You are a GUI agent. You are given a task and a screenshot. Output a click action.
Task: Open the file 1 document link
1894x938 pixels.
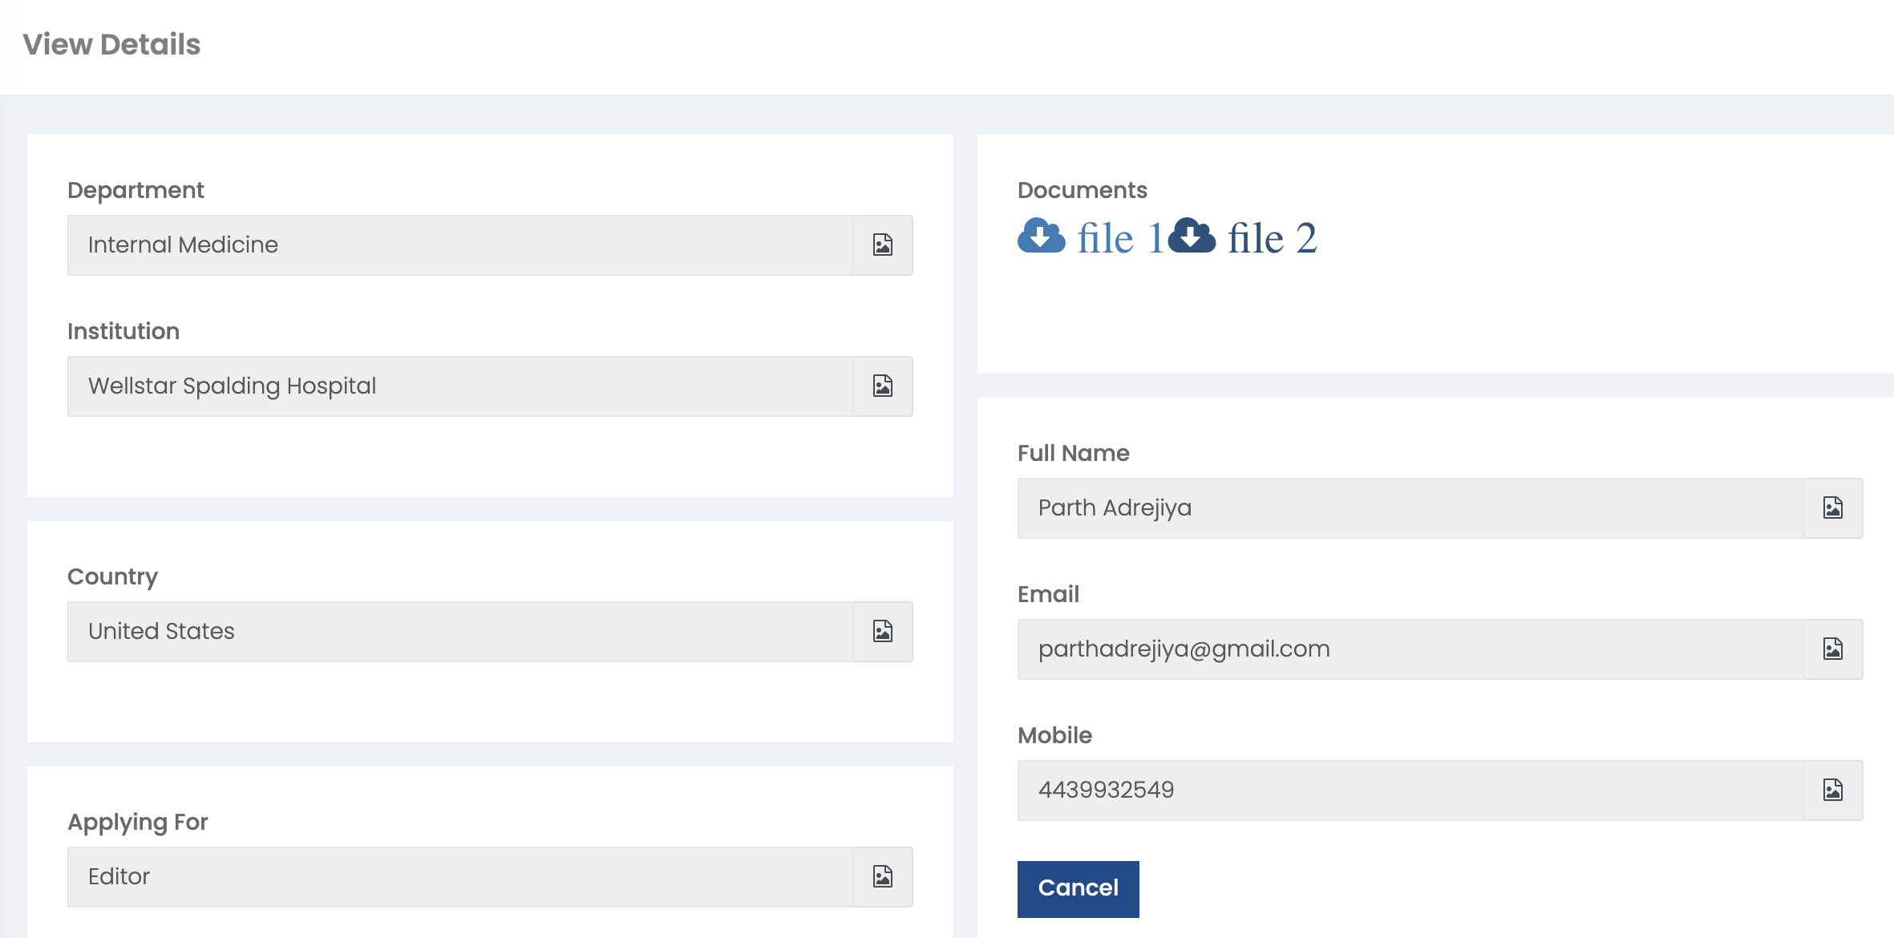1119,239
